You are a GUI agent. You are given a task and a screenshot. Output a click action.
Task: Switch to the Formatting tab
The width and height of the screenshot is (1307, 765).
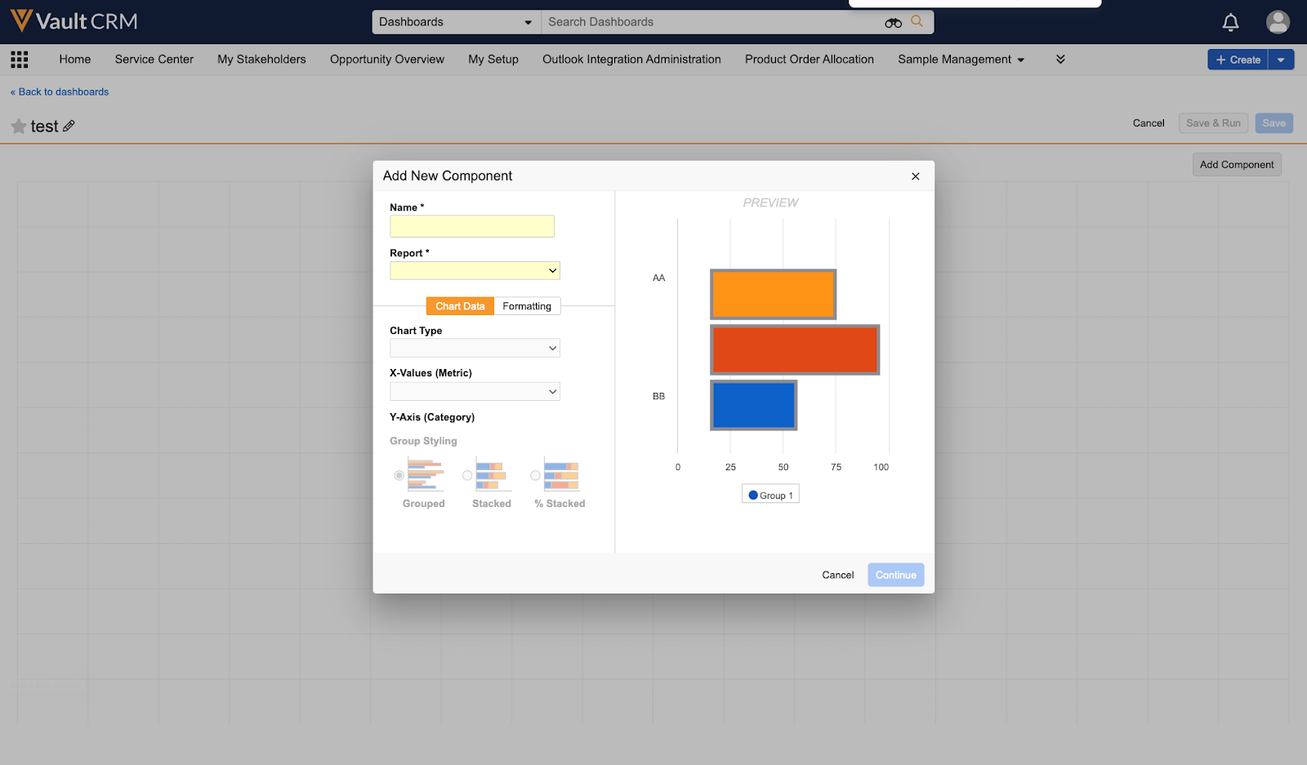pyautogui.click(x=527, y=306)
